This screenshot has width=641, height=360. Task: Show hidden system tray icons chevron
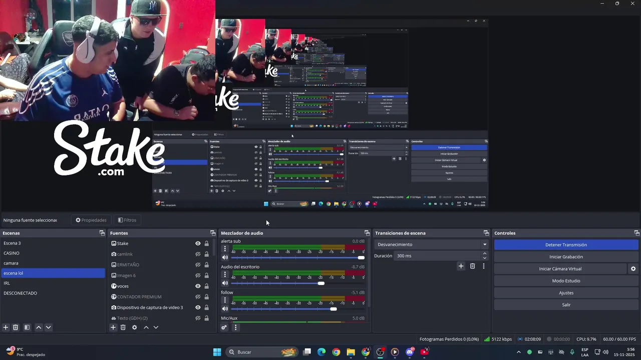[519, 352]
